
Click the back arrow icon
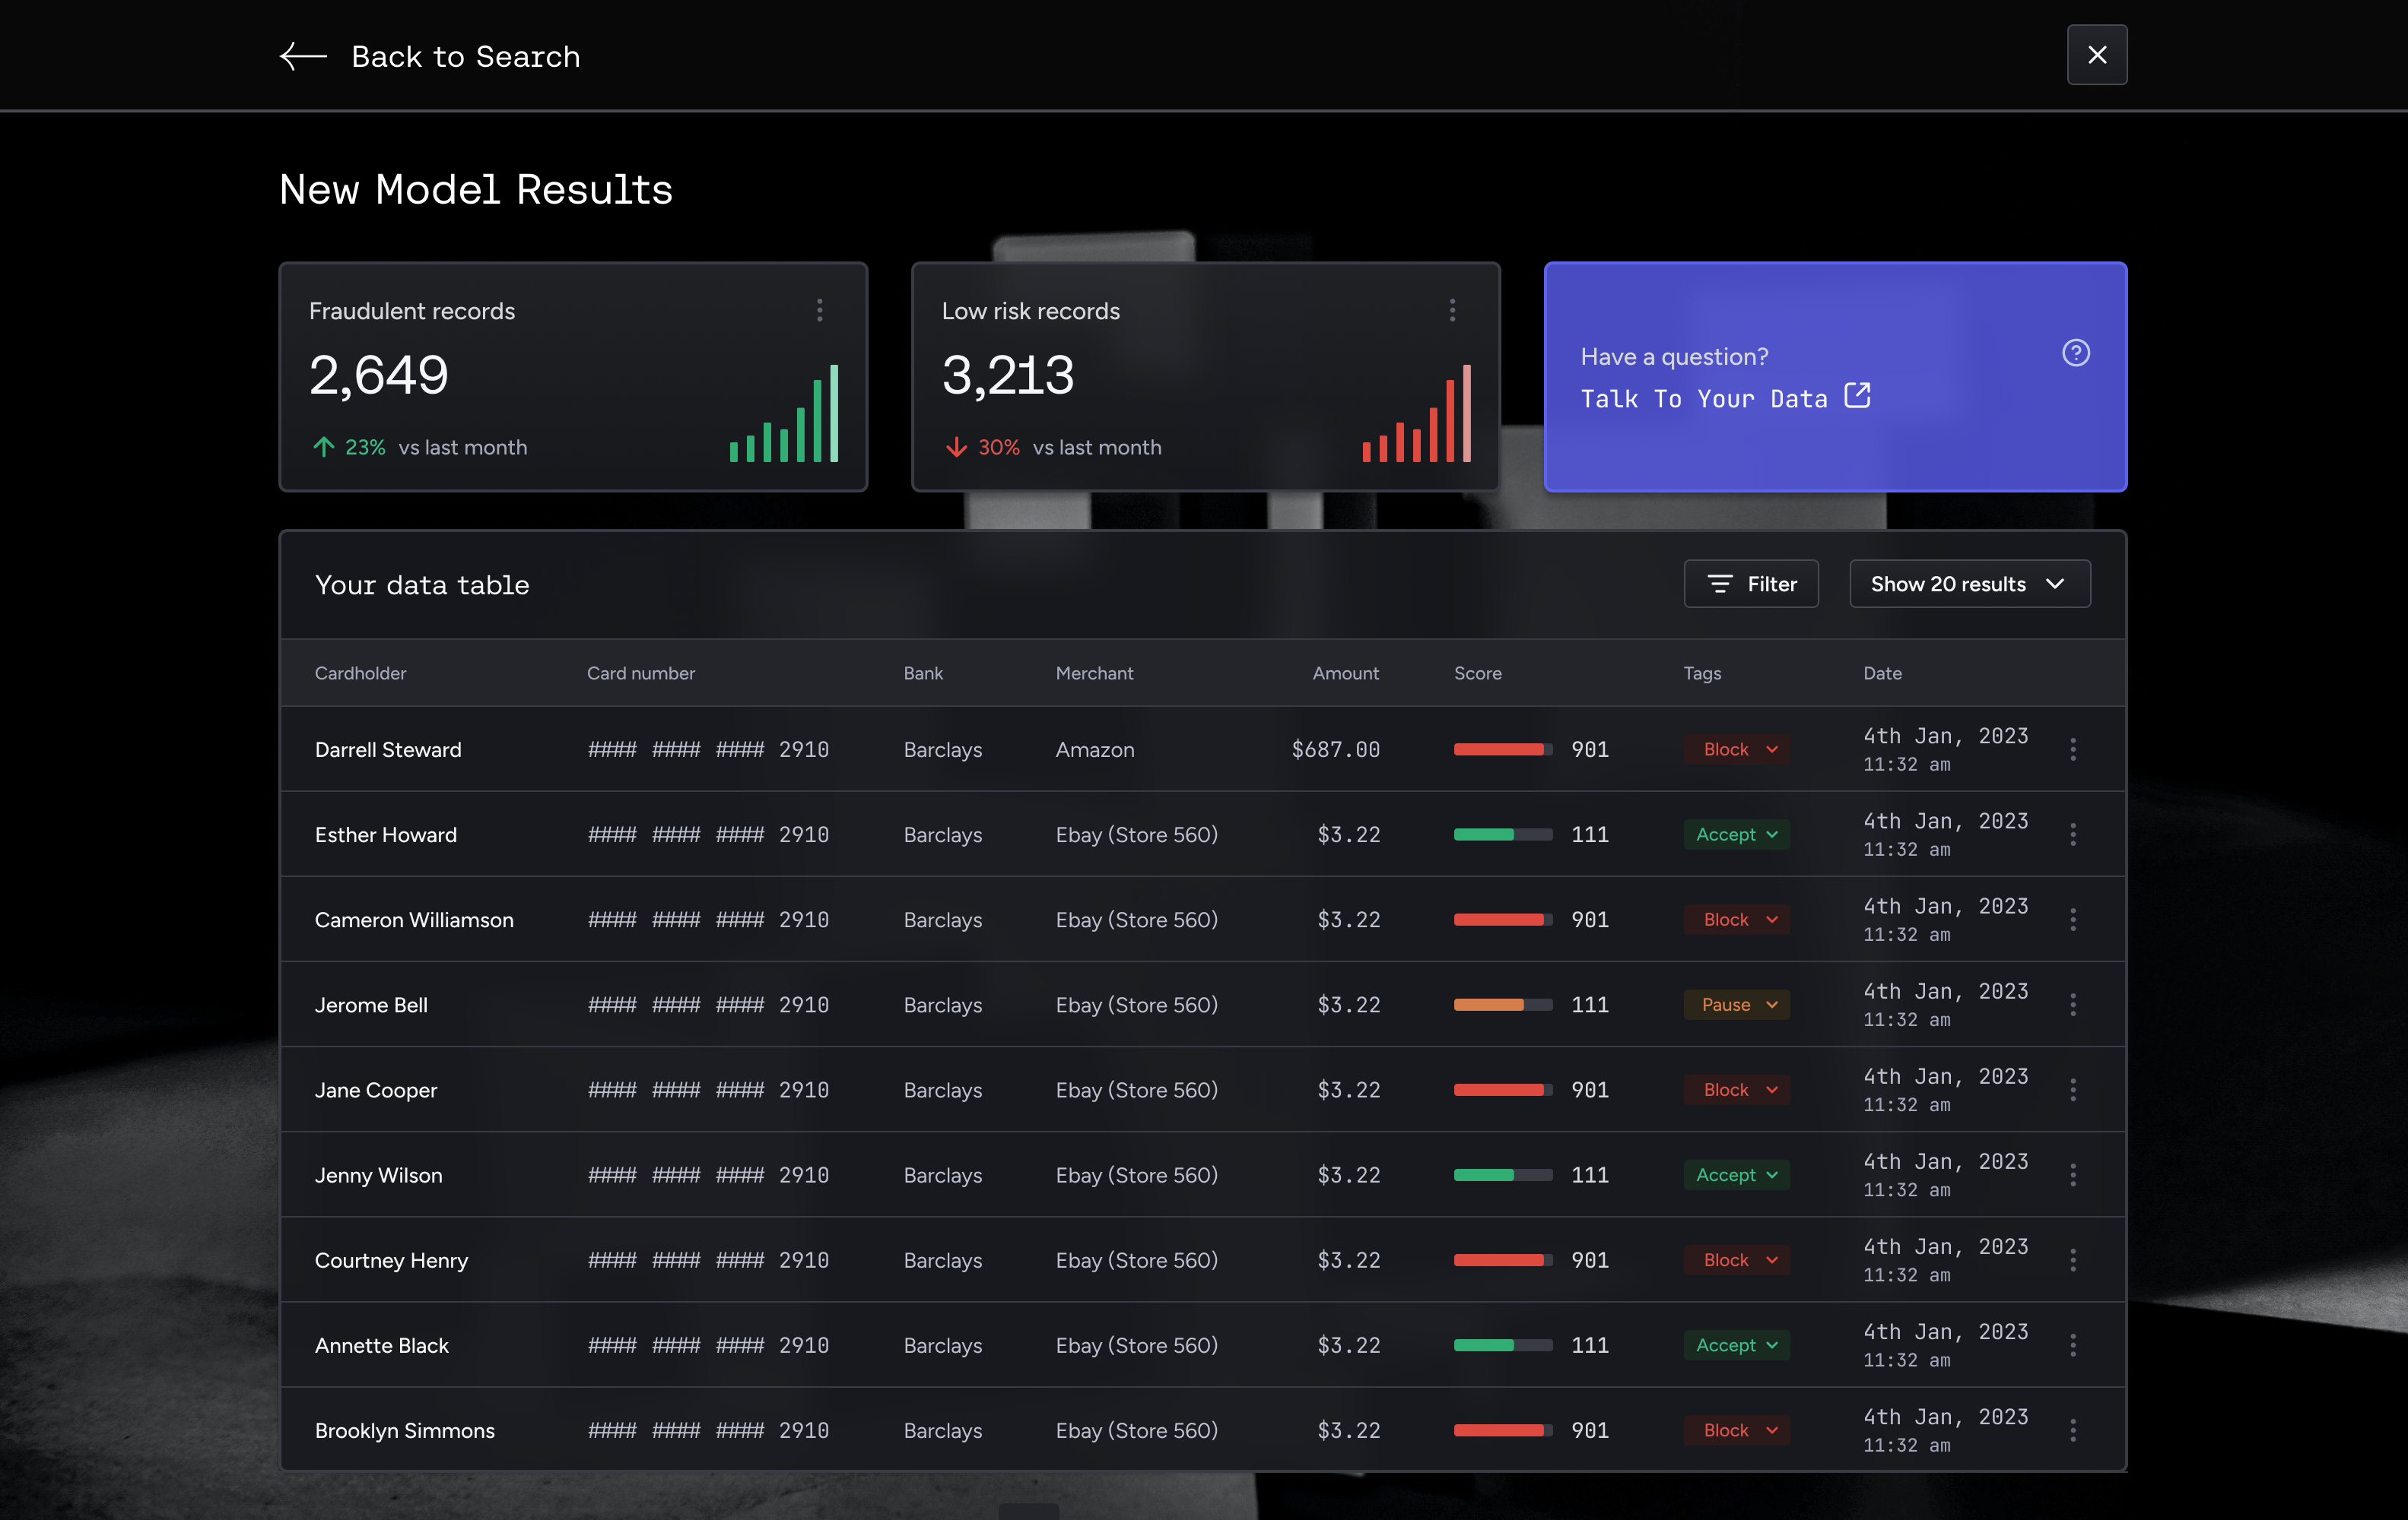click(303, 56)
